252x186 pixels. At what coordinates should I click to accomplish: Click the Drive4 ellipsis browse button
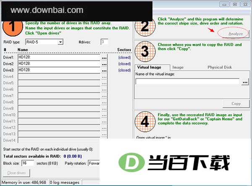point(104,77)
